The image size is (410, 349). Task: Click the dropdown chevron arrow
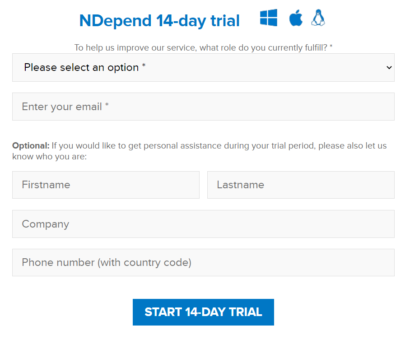pyautogui.click(x=389, y=68)
